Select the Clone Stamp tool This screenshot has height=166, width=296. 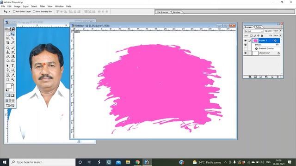[8, 52]
